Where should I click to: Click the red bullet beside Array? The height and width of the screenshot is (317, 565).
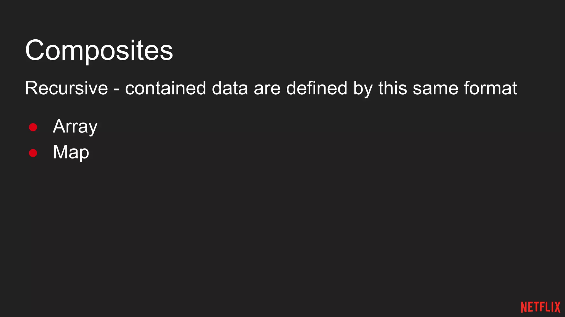[33, 127]
